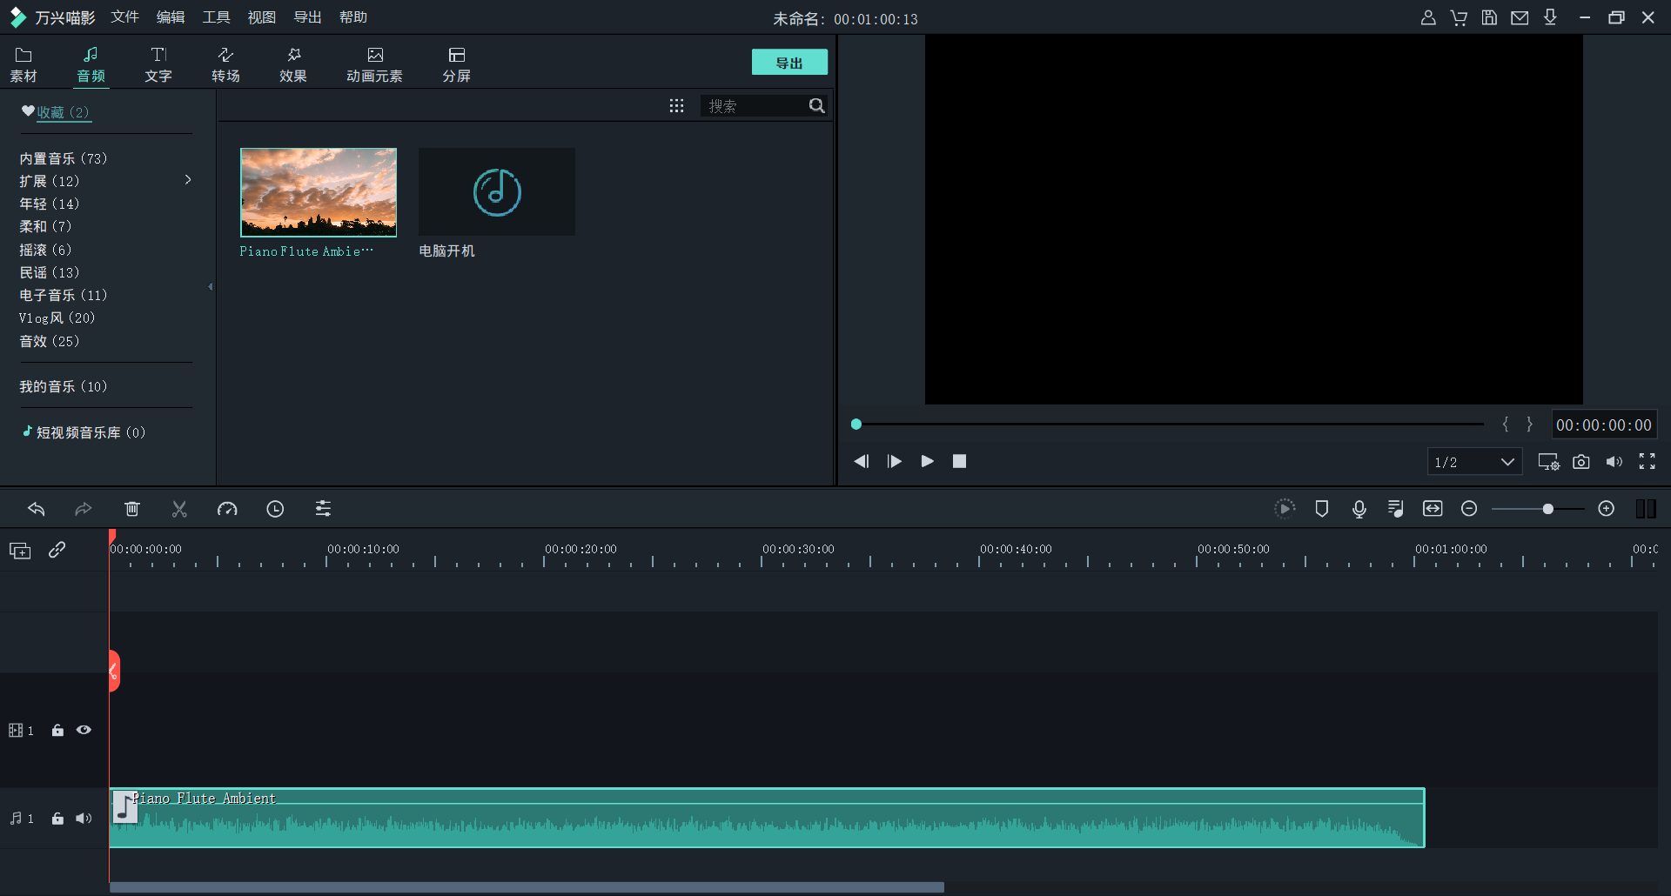The image size is (1671, 896).
Task: Mute audio track 1 speaker icon
Action: click(84, 819)
